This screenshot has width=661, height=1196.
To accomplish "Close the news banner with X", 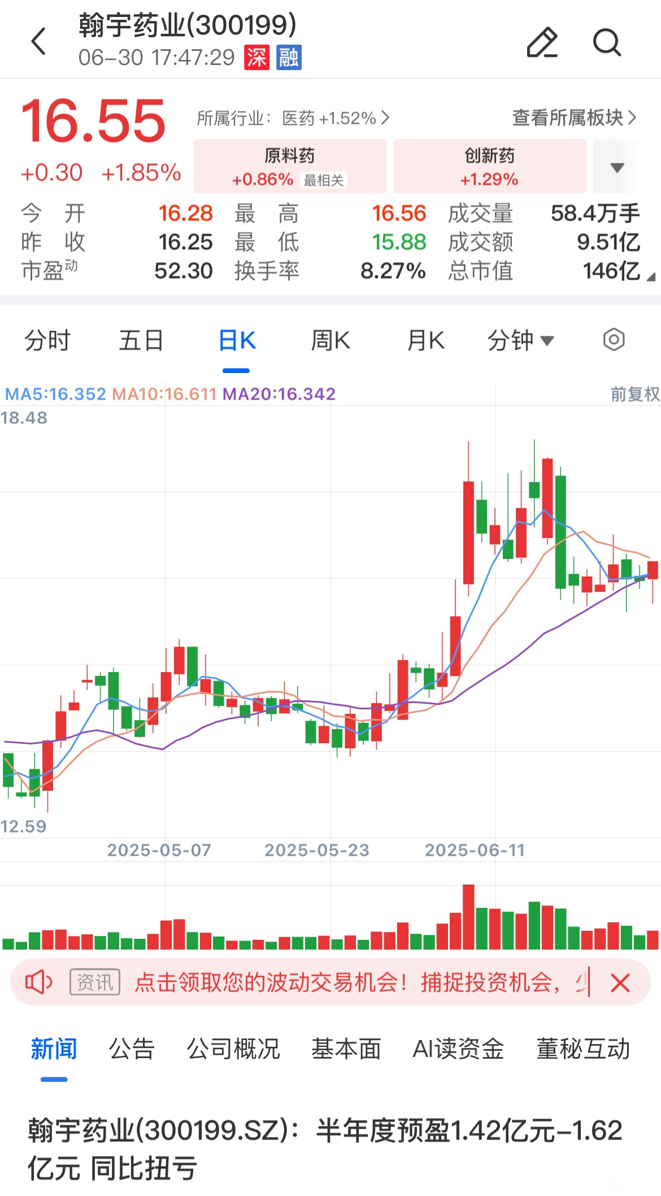I will pos(620,983).
